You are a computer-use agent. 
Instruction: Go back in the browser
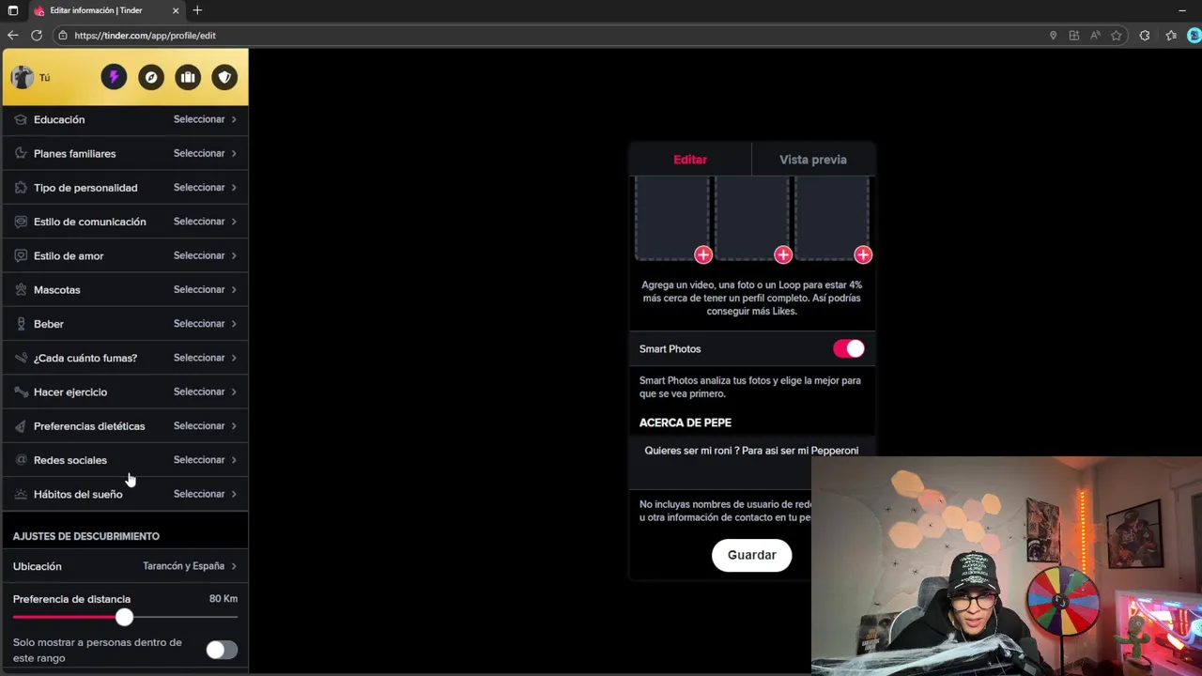point(12,36)
